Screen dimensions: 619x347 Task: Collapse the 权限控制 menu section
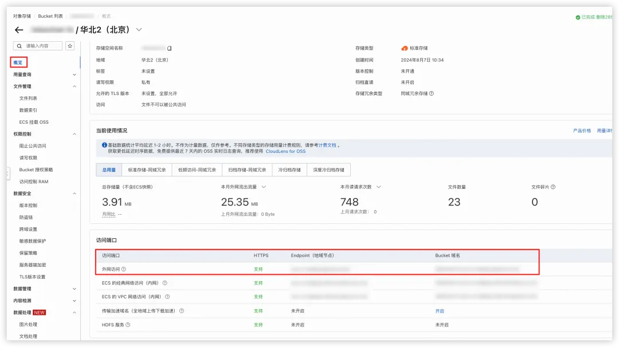pyautogui.click(x=74, y=134)
